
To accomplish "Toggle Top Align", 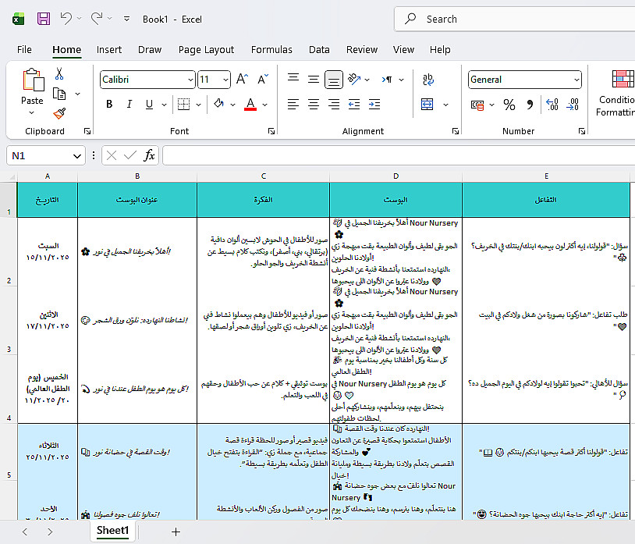I will pyautogui.click(x=293, y=79).
